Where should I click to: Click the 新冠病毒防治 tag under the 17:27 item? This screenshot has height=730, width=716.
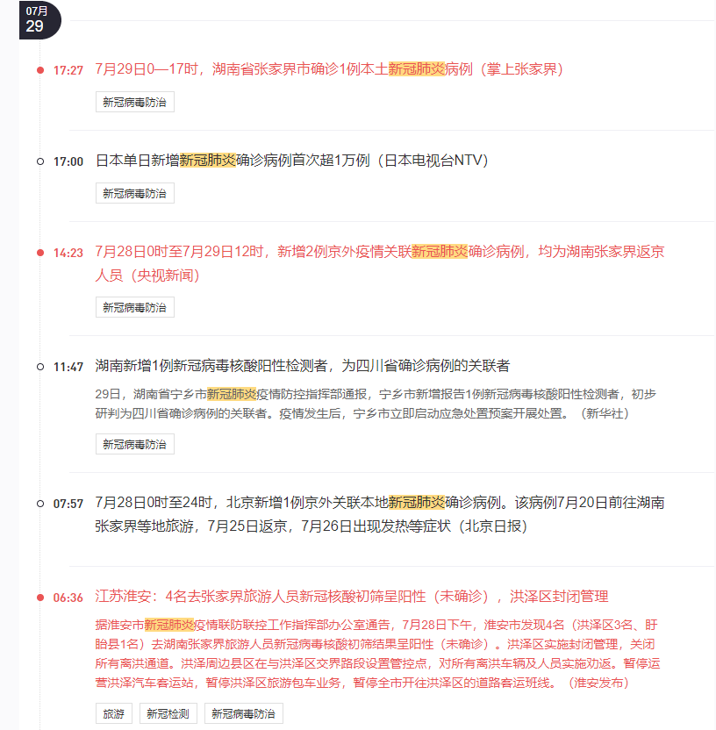[x=135, y=102]
